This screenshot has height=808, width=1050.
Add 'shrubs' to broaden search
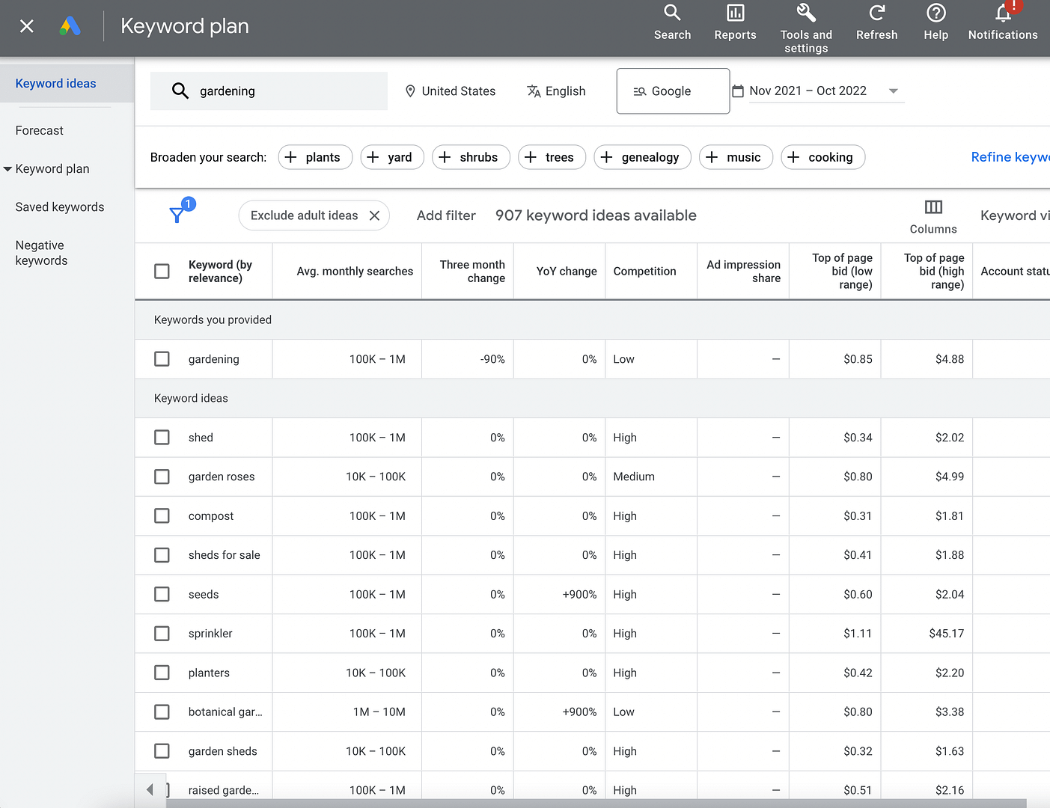tap(471, 157)
